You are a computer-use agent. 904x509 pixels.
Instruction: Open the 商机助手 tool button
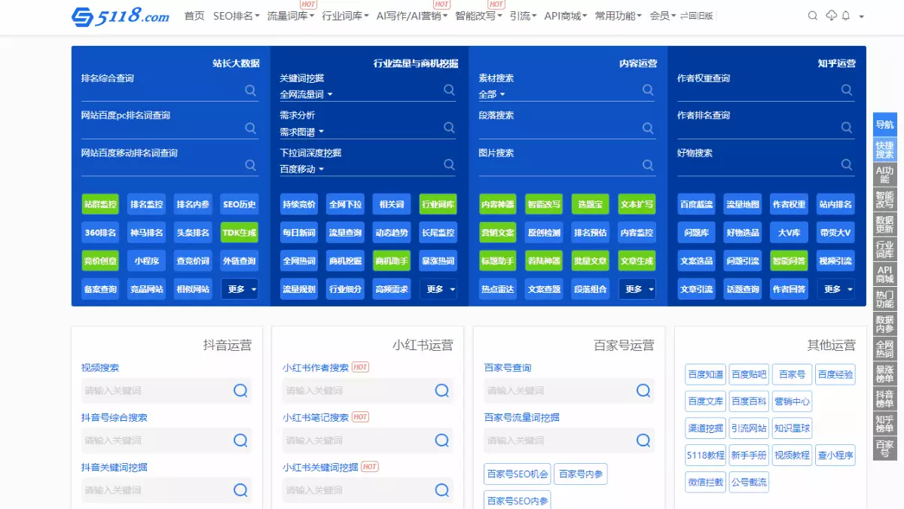[x=392, y=261]
